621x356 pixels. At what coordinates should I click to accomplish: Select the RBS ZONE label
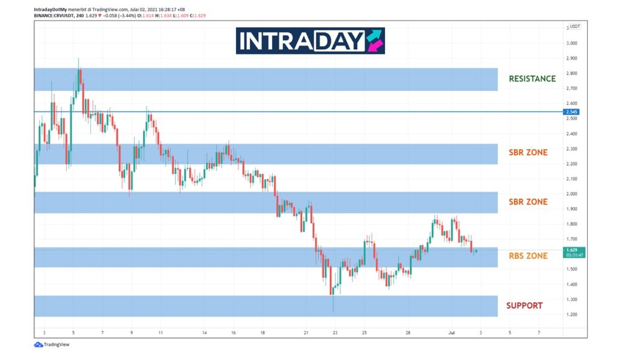pyautogui.click(x=528, y=256)
